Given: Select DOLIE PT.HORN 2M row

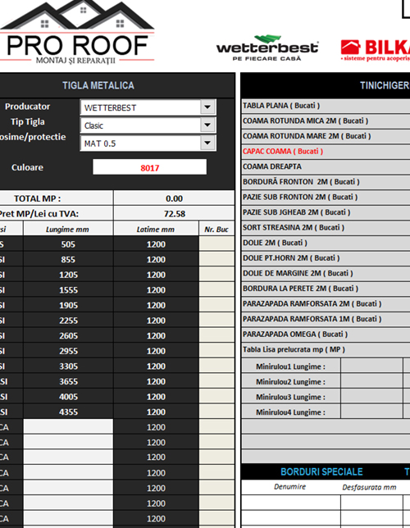Looking at the screenshot, I should [x=326, y=258].
